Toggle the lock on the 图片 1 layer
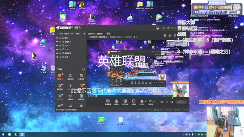Screen dimensions: 244x137 click(x=60, y=38)
